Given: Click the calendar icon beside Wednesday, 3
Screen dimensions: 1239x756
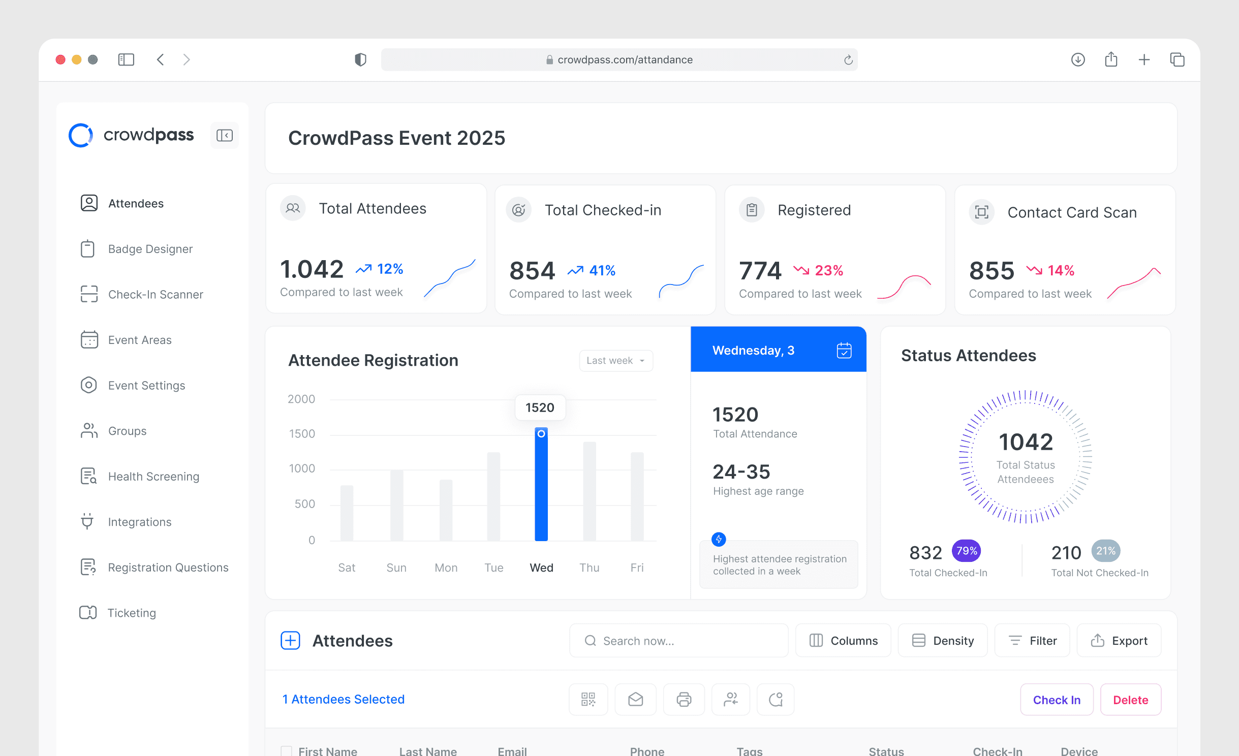Looking at the screenshot, I should [844, 351].
